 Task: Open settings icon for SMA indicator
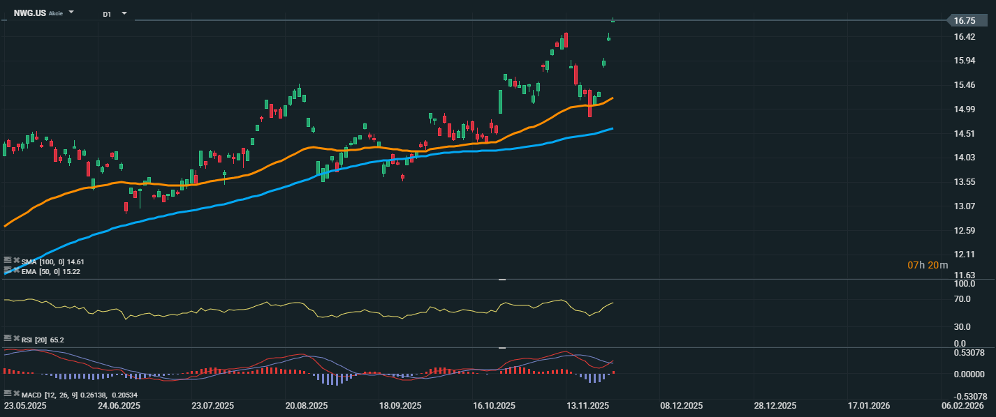(7, 261)
